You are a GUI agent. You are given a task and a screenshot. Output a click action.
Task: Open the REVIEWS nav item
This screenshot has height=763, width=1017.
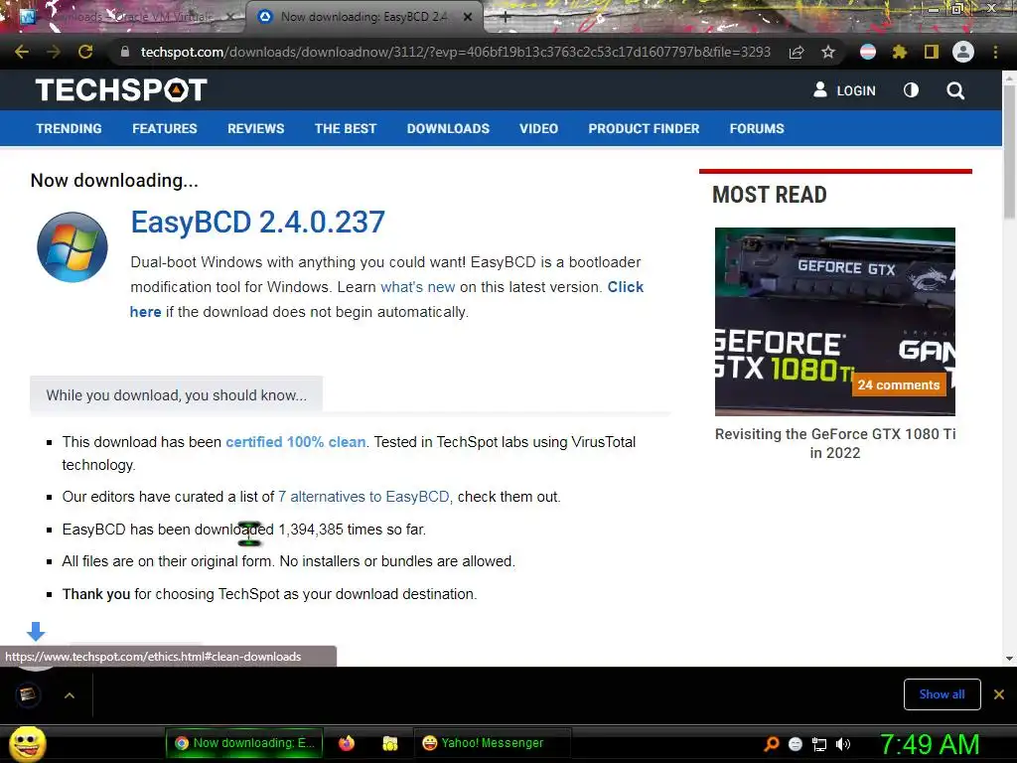255,128
